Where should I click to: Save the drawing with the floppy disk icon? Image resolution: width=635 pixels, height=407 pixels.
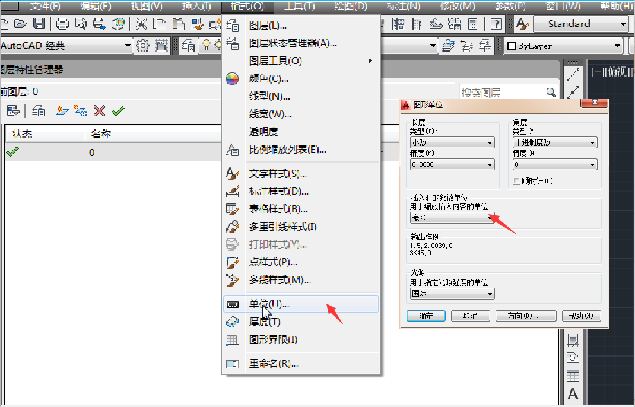[39, 24]
